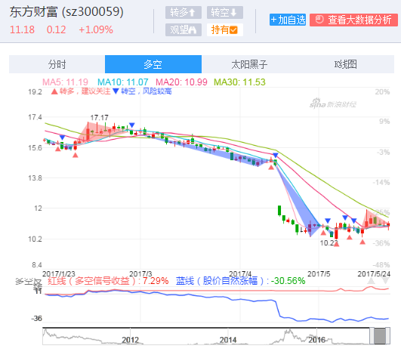Viewport: 401px width, 355px height.
Task: Switch to the 多空 tab
Action: [x=153, y=64]
